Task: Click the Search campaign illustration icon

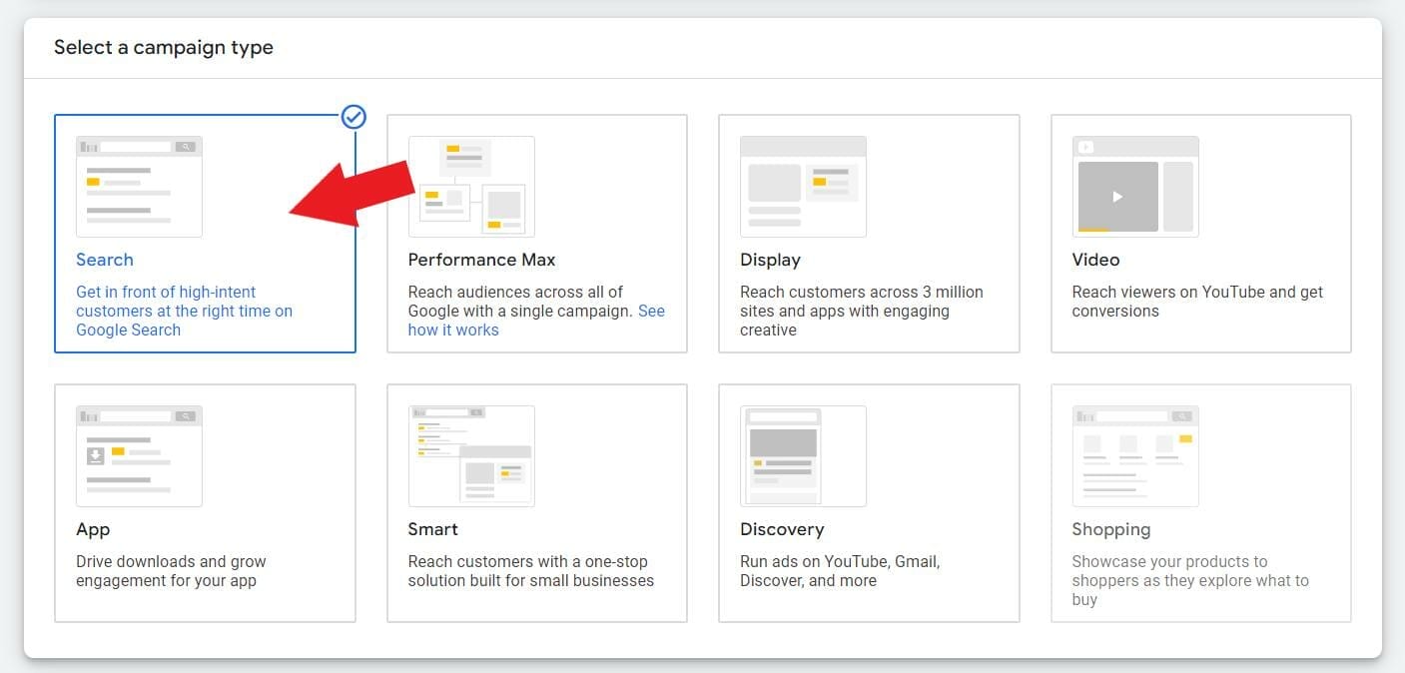Action: (x=139, y=187)
